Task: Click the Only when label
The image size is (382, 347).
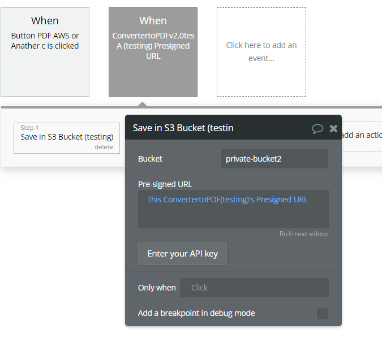Action: click(157, 288)
